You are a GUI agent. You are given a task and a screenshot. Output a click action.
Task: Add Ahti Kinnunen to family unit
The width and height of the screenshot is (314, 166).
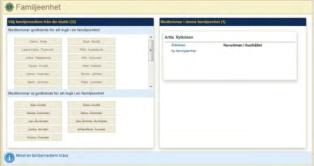pos(92,58)
